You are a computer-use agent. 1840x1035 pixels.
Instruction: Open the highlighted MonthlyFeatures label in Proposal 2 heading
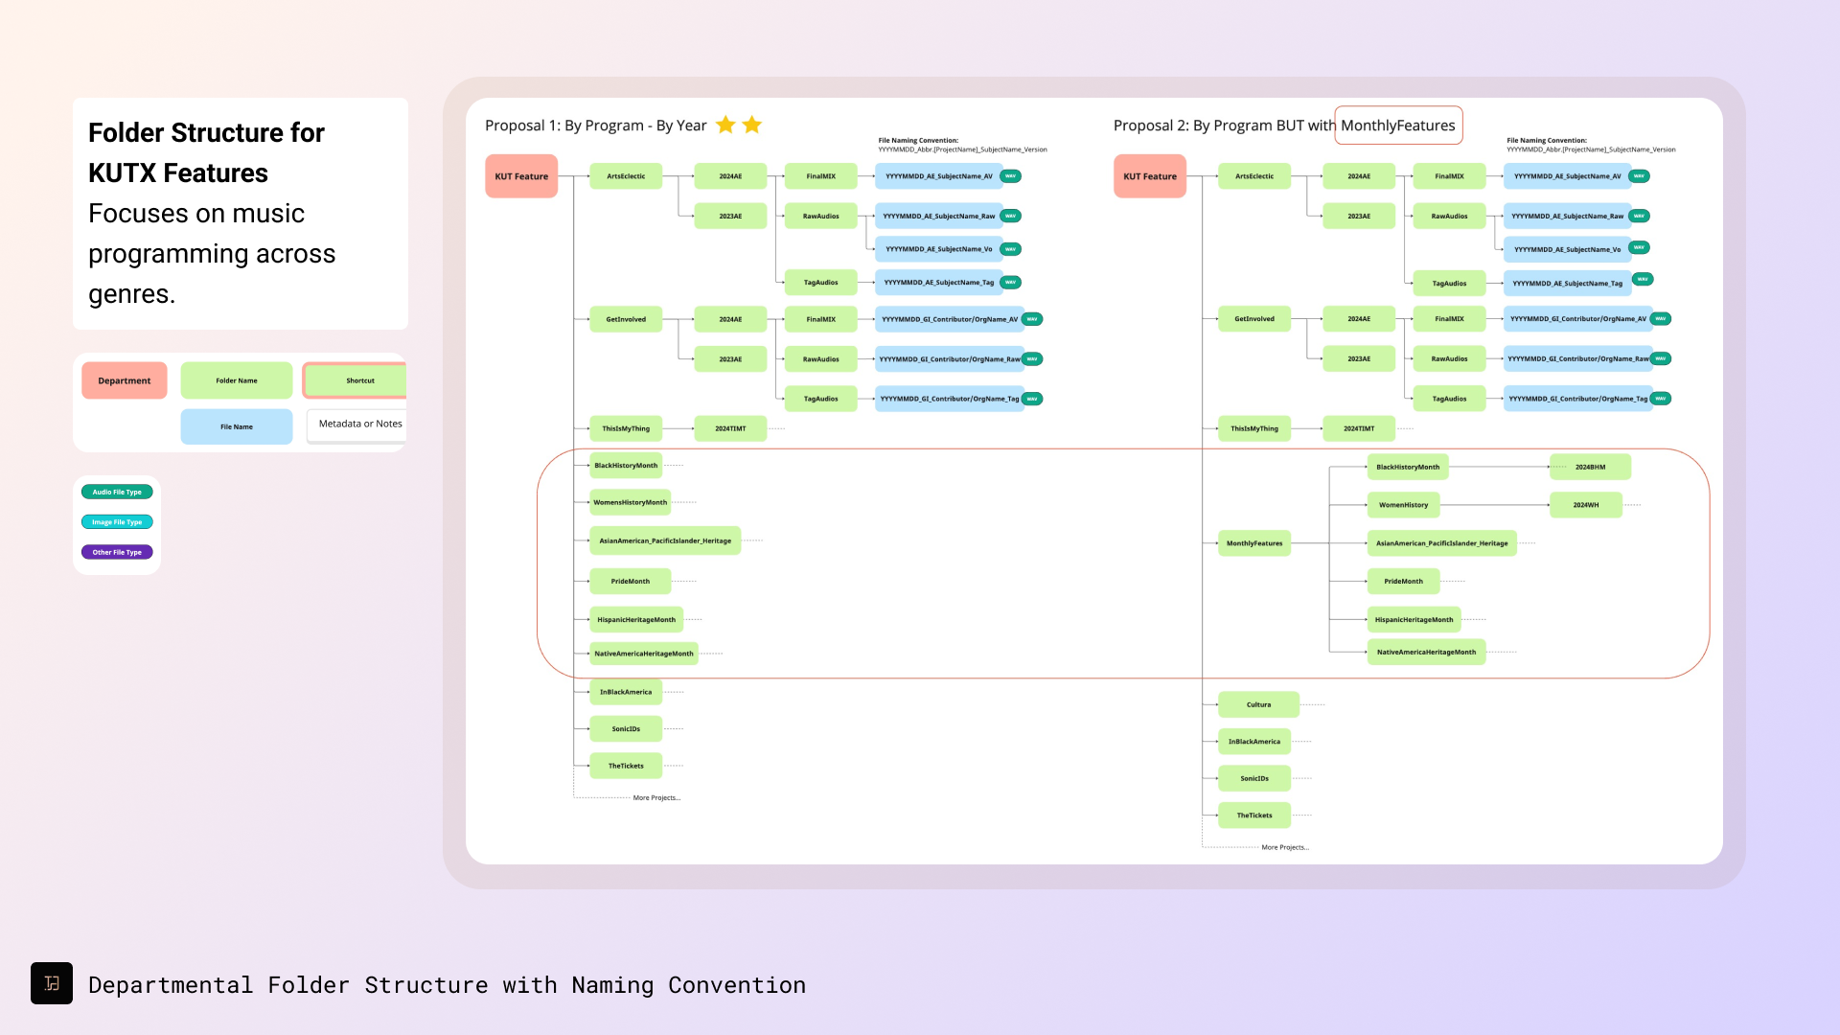pyautogui.click(x=1398, y=125)
